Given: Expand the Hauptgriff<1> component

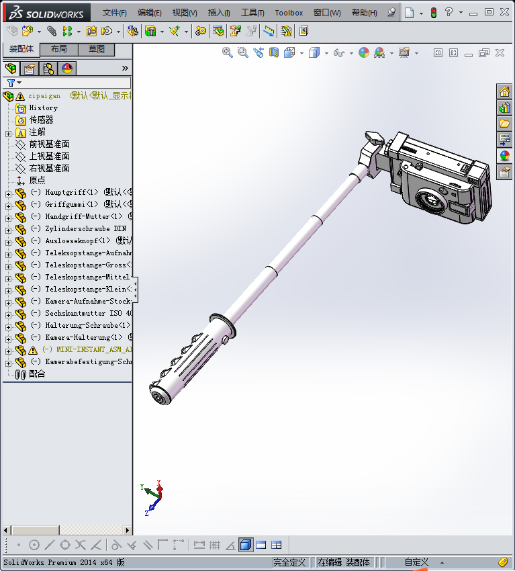Looking at the screenshot, I should click(x=8, y=194).
